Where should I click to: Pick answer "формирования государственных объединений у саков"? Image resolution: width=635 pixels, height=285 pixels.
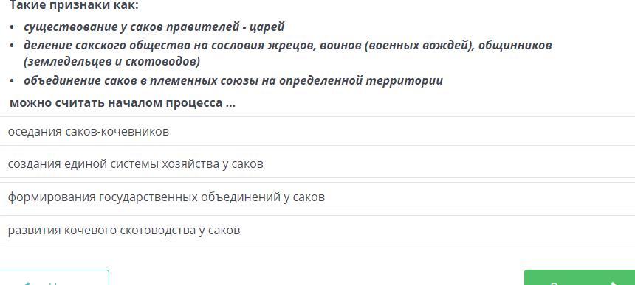click(x=317, y=197)
